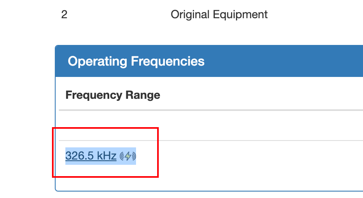Click the left signal waves of the icon
363x198 pixels.
(122, 156)
